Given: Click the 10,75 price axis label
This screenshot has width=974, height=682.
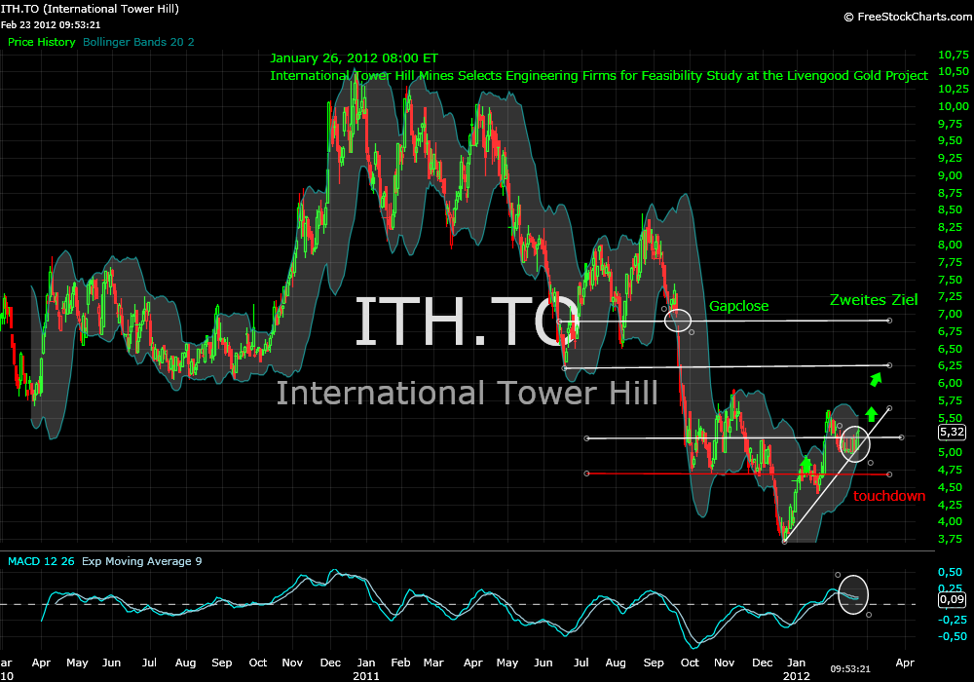Looking at the screenshot, I should pos(953,55).
